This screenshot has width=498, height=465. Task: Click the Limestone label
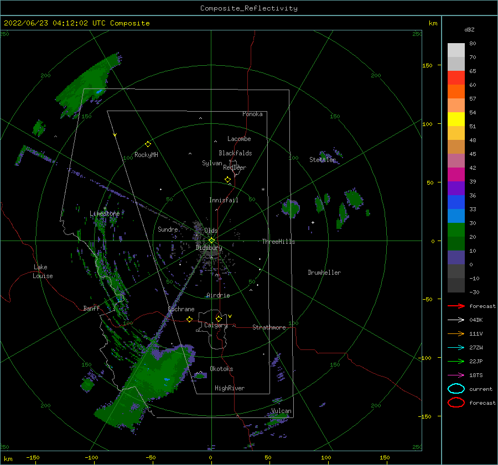(105, 213)
